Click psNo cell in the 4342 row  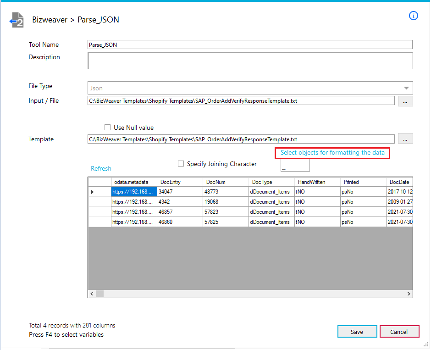pos(364,202)
